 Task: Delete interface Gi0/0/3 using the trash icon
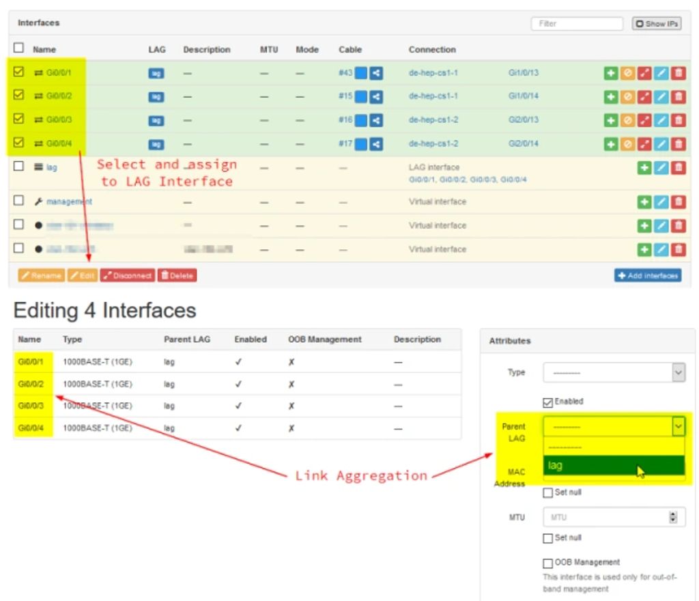(x=678, y=120)
